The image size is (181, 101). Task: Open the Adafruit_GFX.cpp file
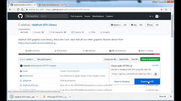tap(30, 85)
